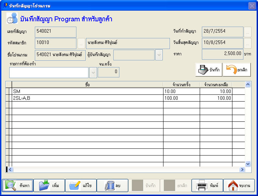The height and width of the screenshot is (196, 258).
Task: Click the จำนวนครั้ง column header
Action: click(181, 85)
